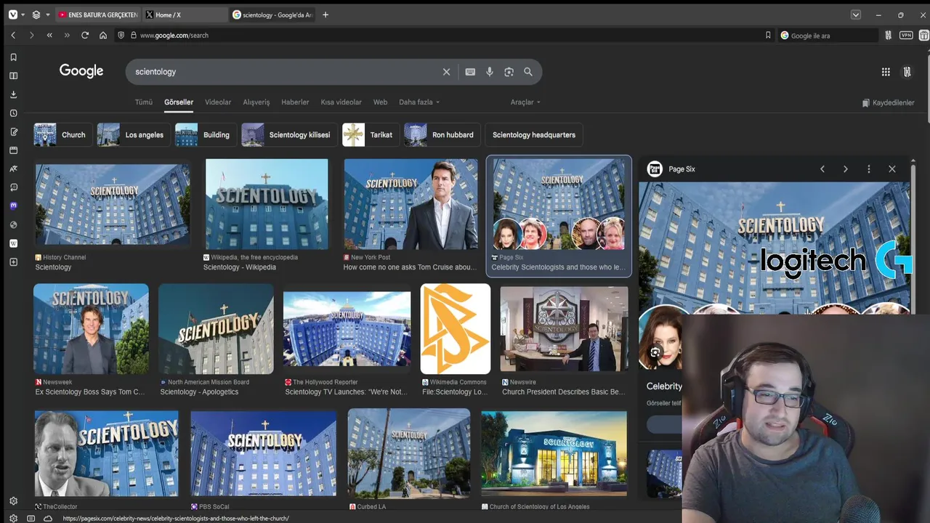The height and width of the screenshot is (523, 930).
Task: Select the Kısa videolar tab
Action: click(x=341, y=102)
